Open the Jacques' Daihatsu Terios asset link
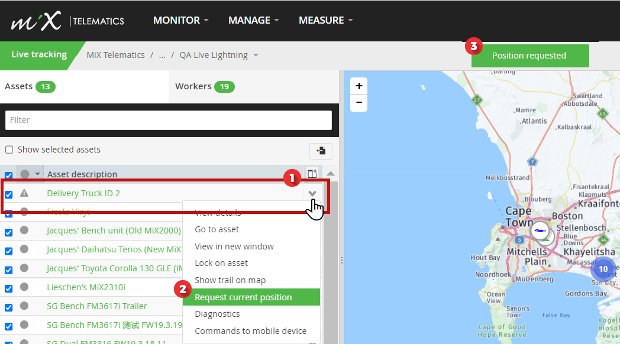 115,249
